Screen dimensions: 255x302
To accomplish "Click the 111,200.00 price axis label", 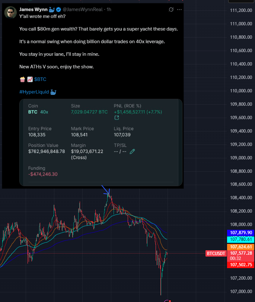I will pyautogui.click(x=241, y=10).
